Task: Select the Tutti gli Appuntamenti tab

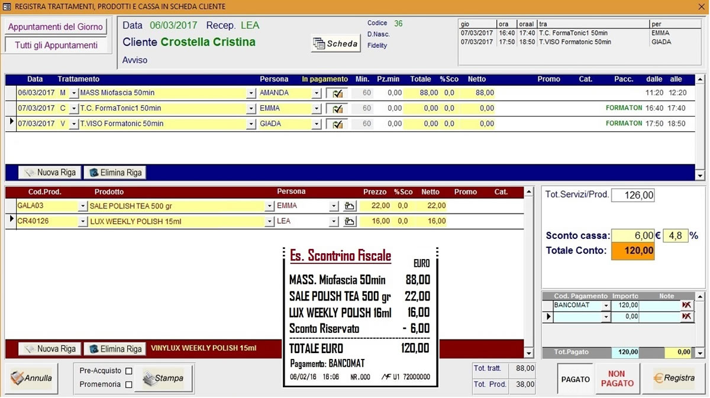Action: 56,45
